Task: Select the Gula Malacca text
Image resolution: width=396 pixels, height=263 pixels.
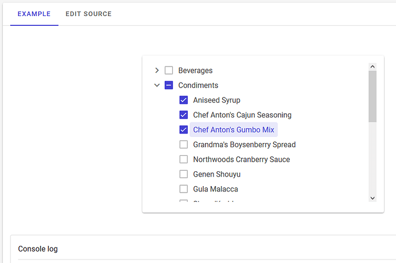Action: point(215,189)
